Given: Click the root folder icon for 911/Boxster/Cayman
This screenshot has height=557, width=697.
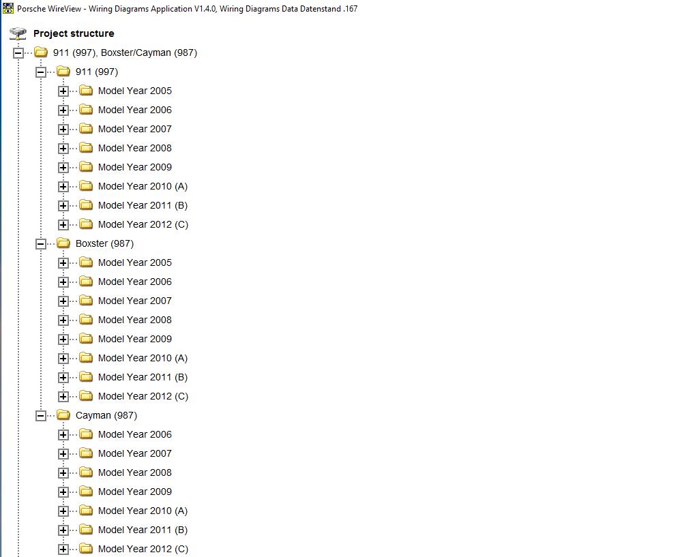Looking at the screenshot, I should coord(41,52).
